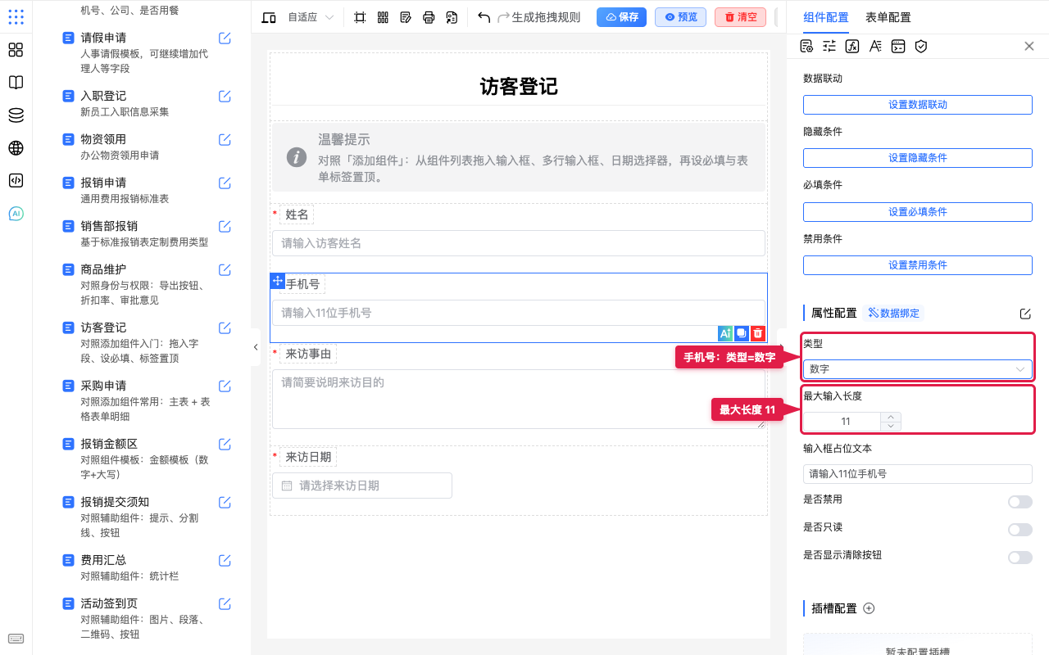Switch to the 组件配置 tab
This screenshot has width=1049, height=655.
point(826,17)
